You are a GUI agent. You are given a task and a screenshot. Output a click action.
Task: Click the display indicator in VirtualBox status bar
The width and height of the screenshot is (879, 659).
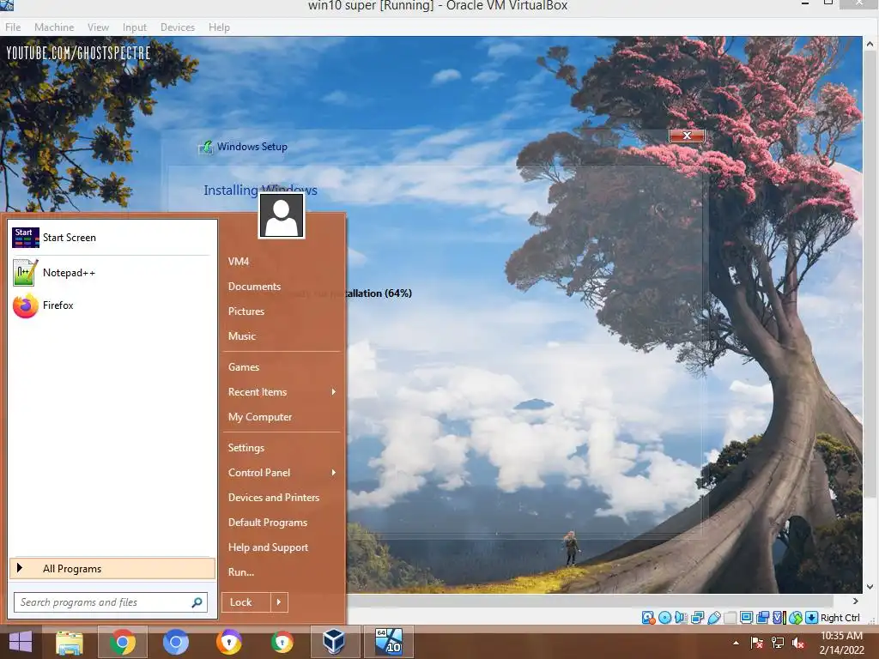(x=746, y=618)
